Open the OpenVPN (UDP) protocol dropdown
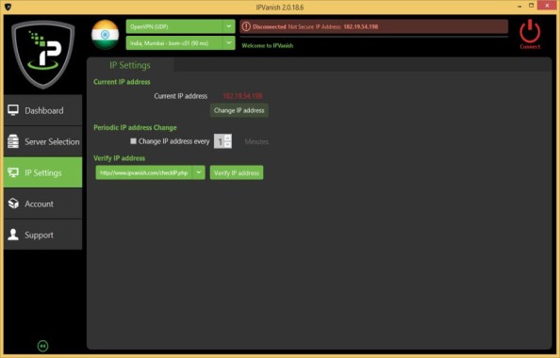Screen dimensions: 560x358 tap(180, 26)
